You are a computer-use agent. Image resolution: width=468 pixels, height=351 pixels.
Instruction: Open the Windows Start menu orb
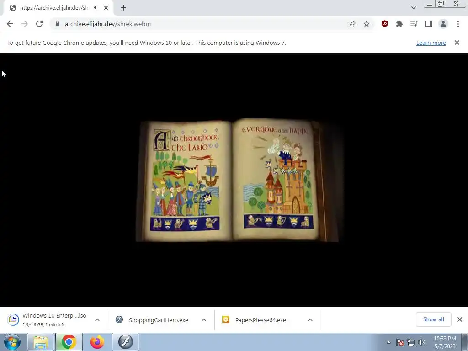point(12,342)
